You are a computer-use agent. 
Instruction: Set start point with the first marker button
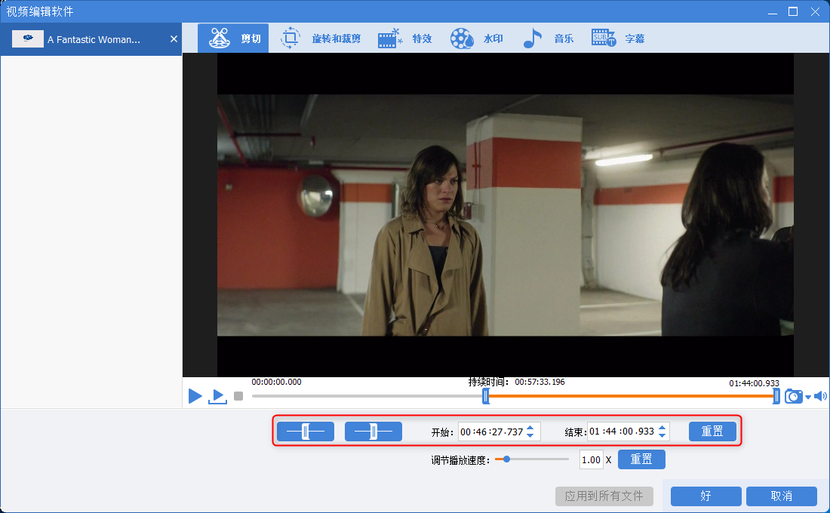[x=306, y=432]
